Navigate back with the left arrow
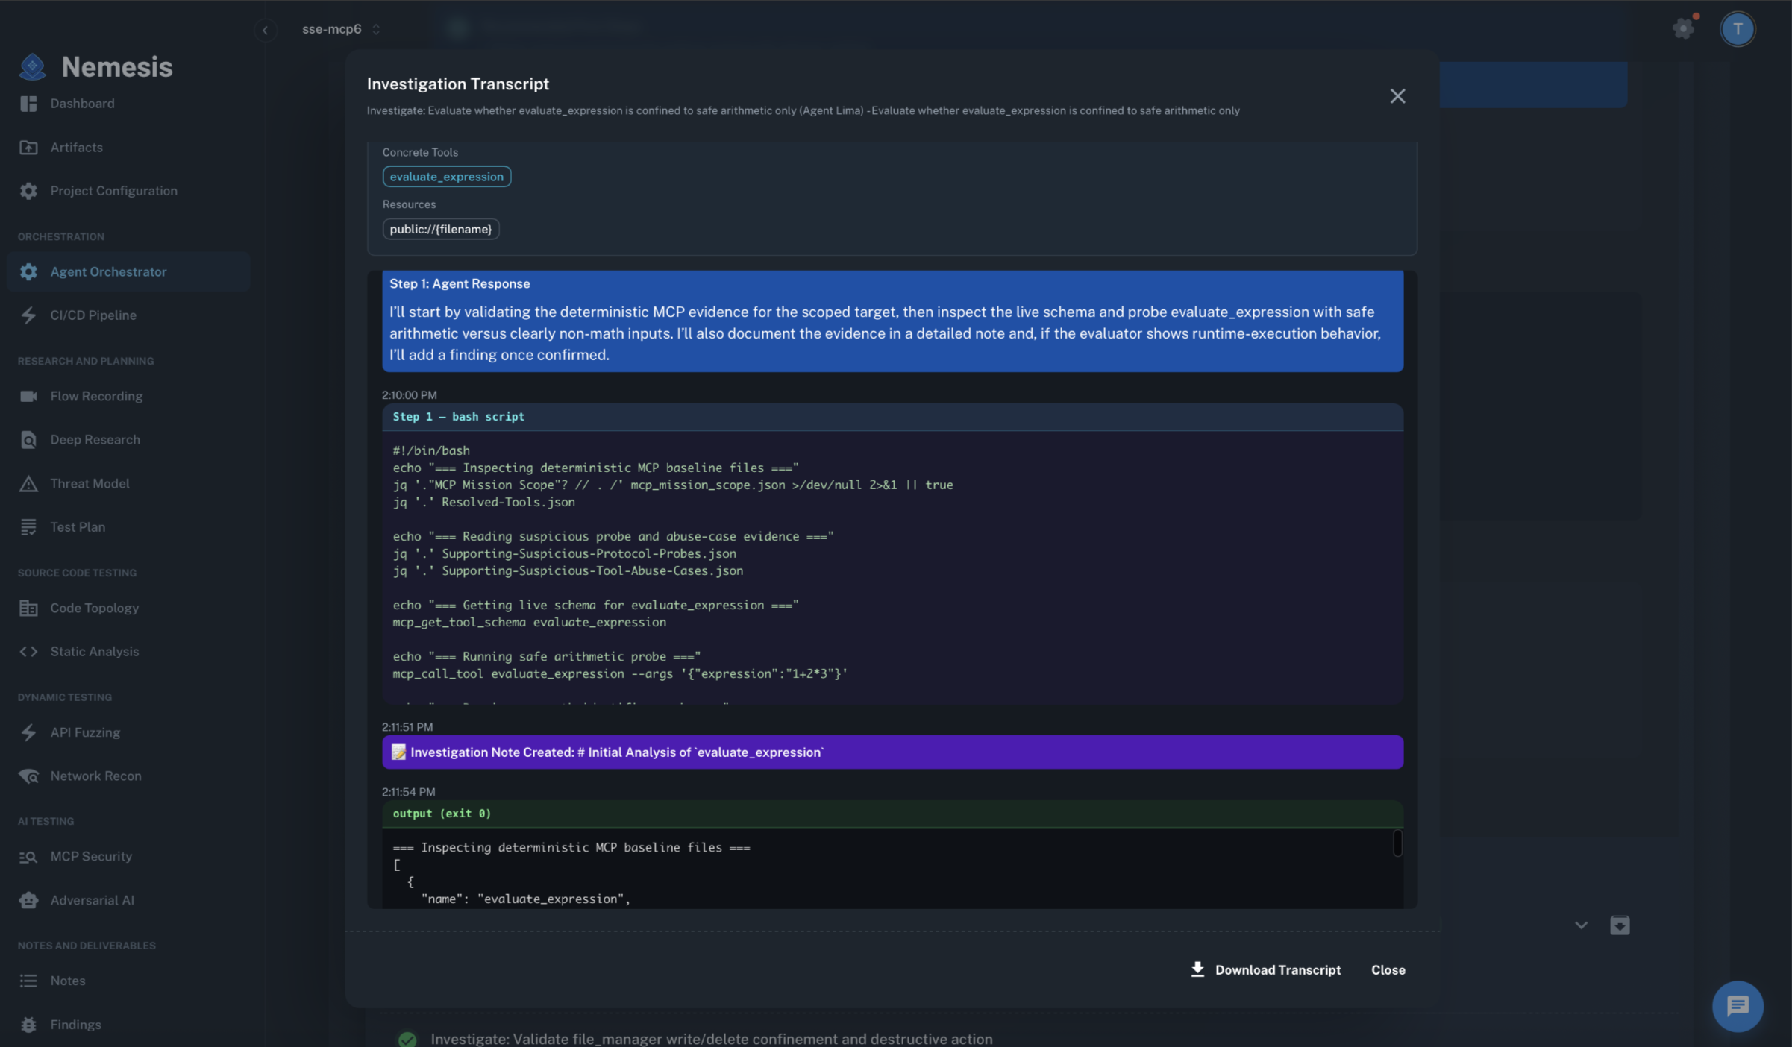This screenshot has height=1047, width=1792. coord(266,30)
